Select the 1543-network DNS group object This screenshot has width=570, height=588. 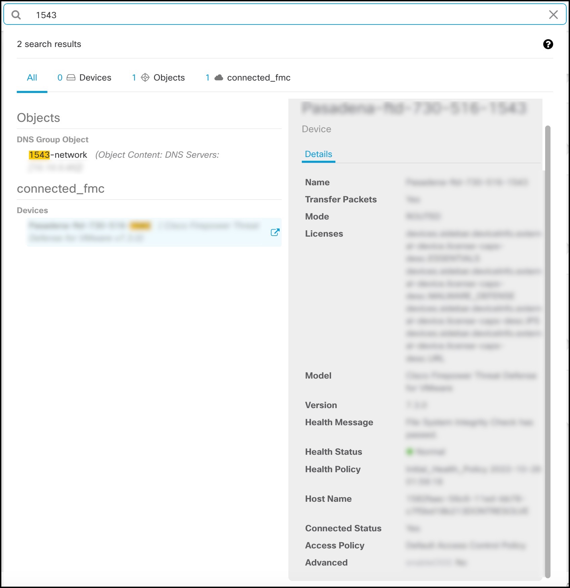coord(58,155)
